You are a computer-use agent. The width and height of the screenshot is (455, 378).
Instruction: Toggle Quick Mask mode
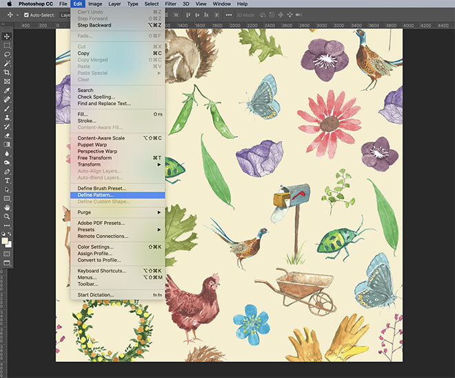tap(7, 253)
